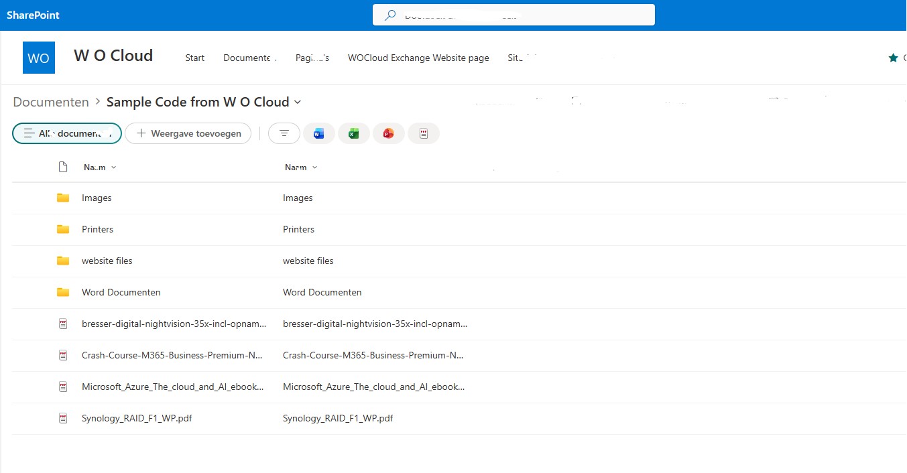Viewport: 907px width, 473px height.
Task: Filter documents by Word file type
Action: (x=318, y=134)
